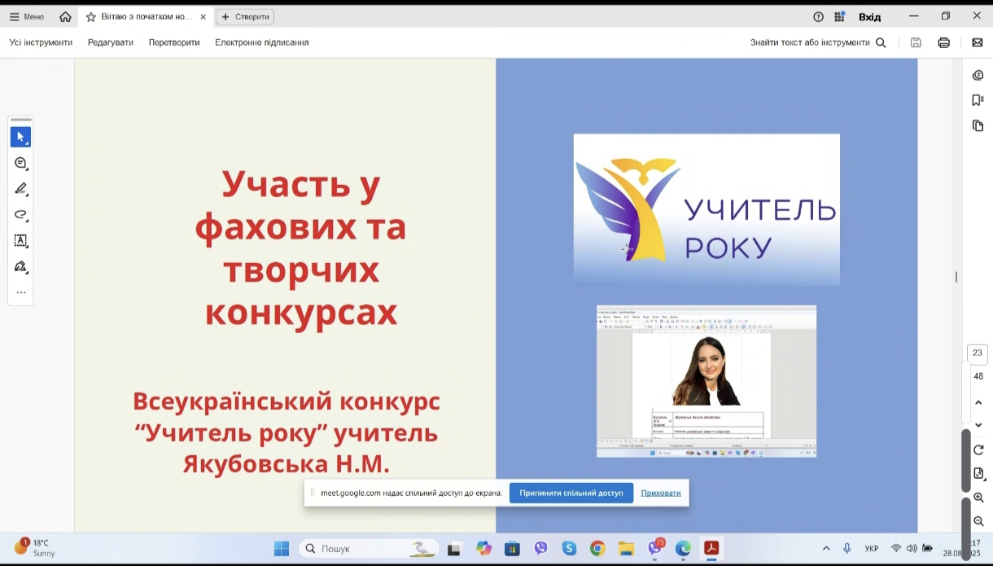Expand more tools via three dots

tap(21, 292)
